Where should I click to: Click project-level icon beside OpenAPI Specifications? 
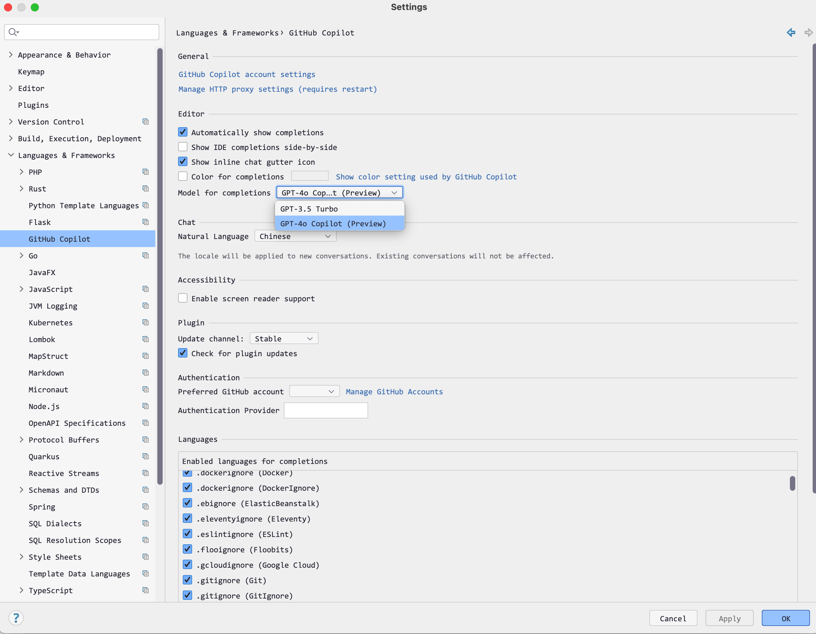[x=146, y=423]
